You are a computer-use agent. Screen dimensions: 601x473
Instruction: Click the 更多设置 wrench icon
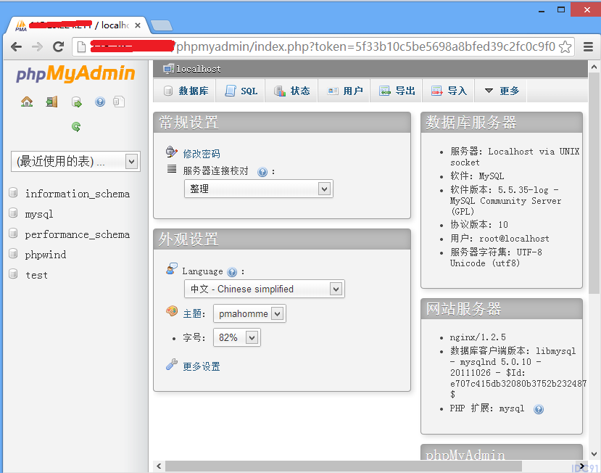pos(172,364)
